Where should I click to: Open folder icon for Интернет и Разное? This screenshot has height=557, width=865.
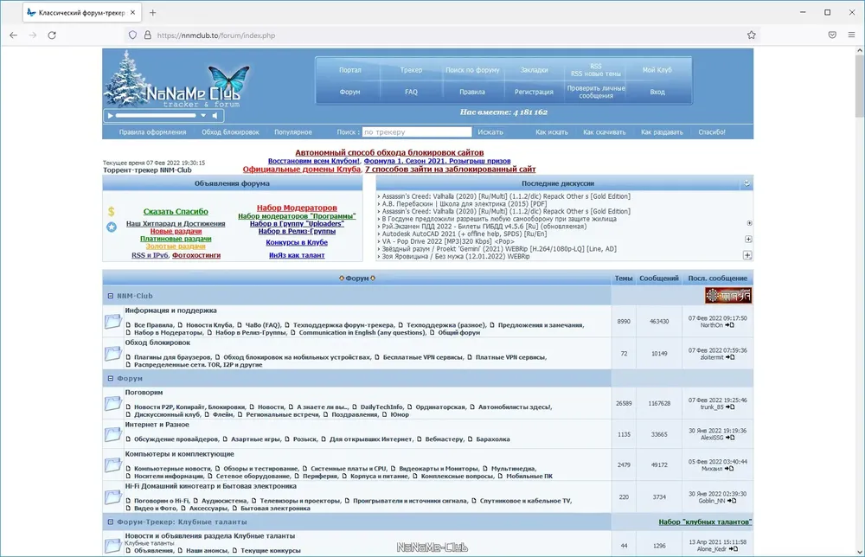(x=113, y=434)
